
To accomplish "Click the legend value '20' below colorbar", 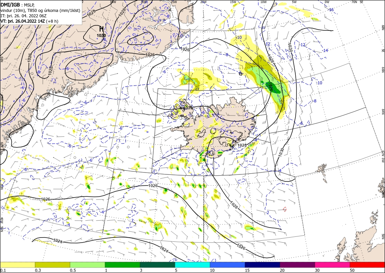I will click(282, 270).
